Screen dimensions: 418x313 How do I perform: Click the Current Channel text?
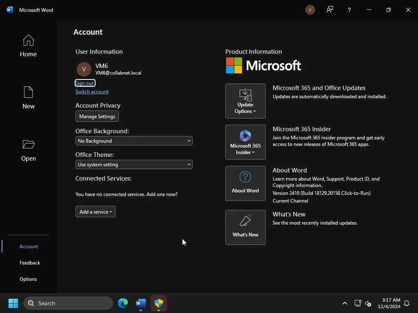pos(290,201)
